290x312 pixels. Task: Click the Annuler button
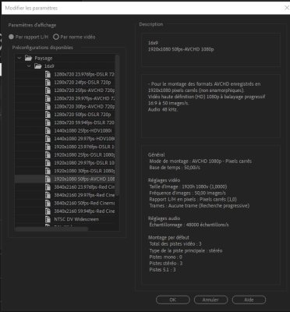pos(210,300)
